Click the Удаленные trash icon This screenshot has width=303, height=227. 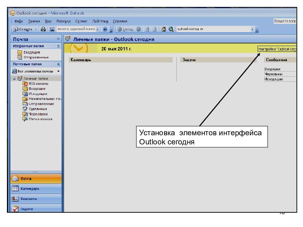[25, 109]
